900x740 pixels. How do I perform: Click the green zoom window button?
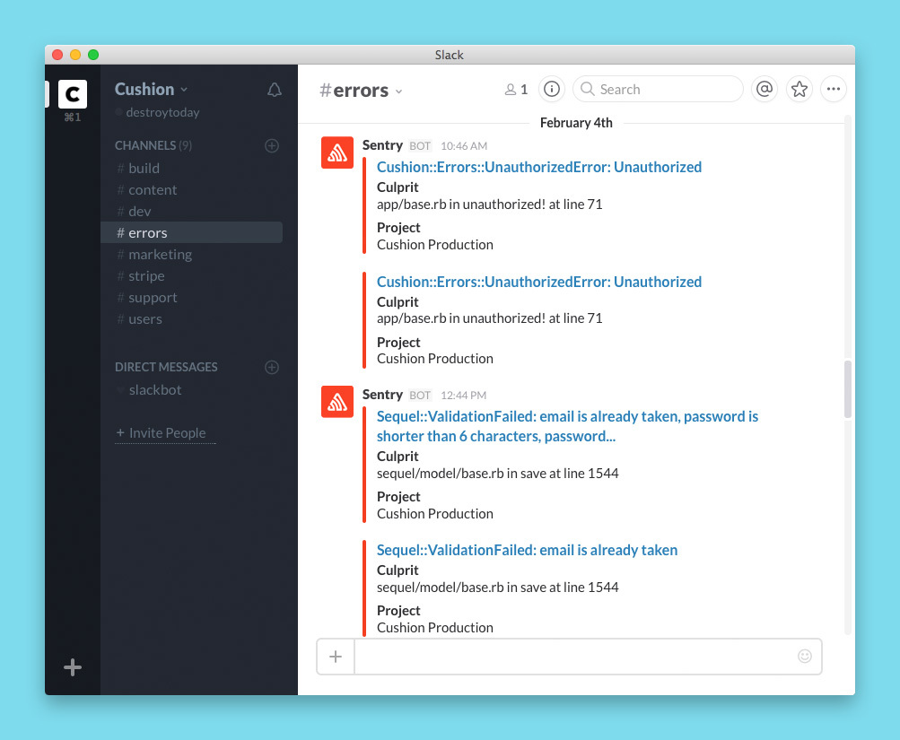click(x=93, y=55)
